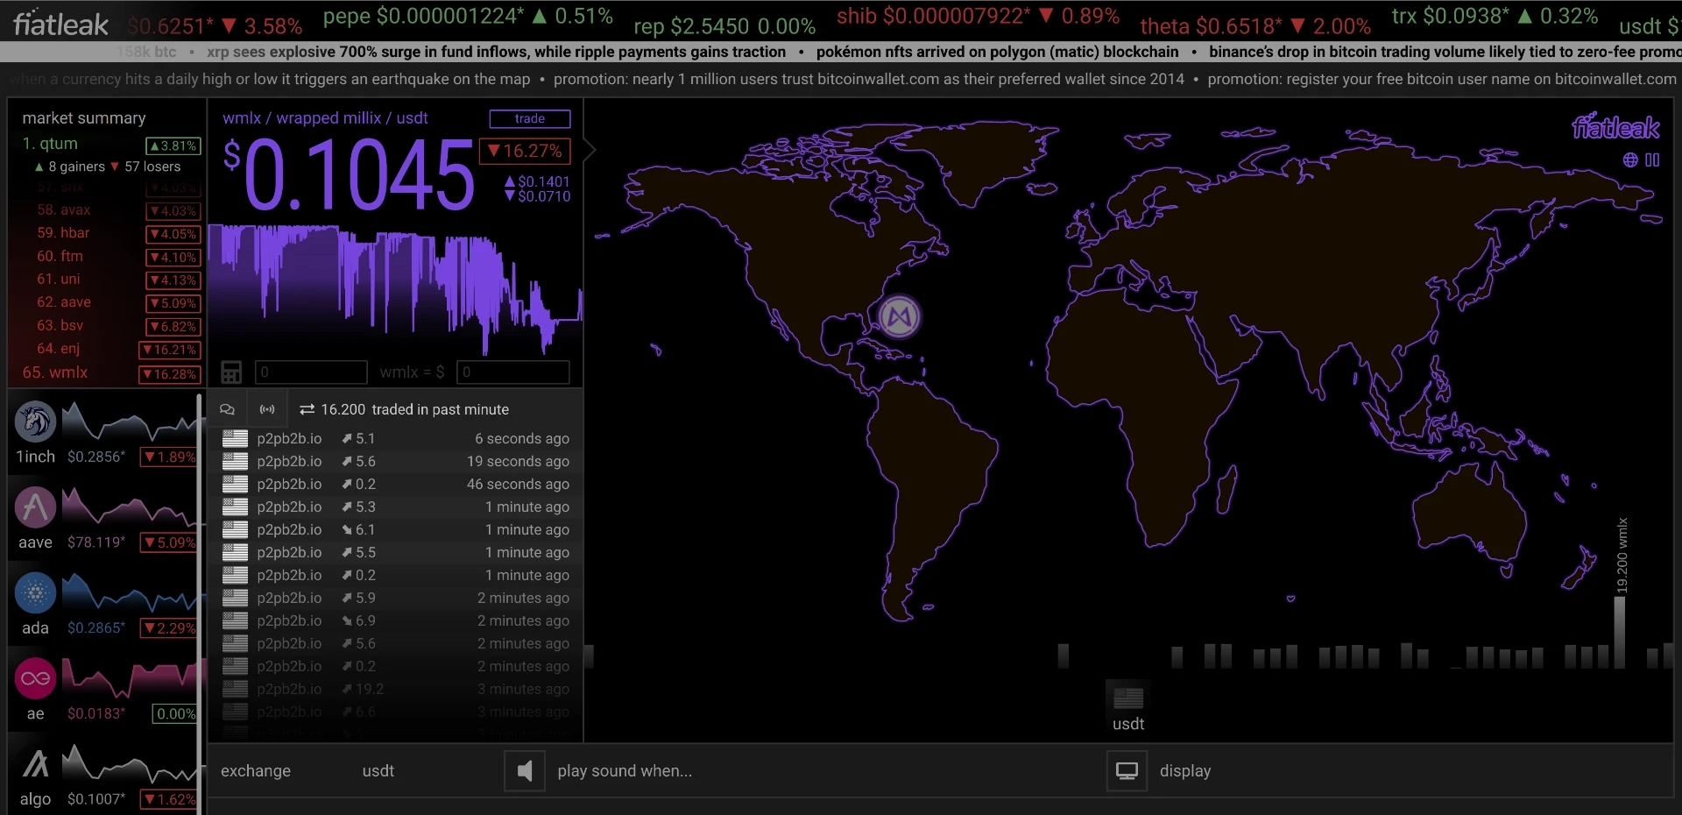
Task: Open the play sound when... options
Action: click(x=625, y=771)
